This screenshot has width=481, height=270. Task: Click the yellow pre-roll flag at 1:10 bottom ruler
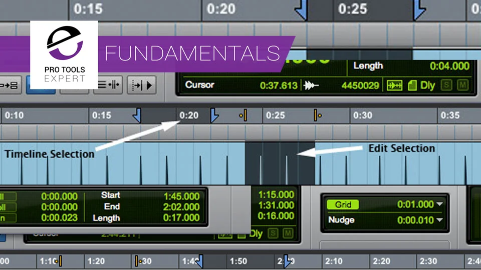tap(59, 261)
